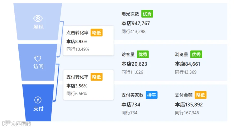236x128 pixels.
Task: Select the 访问 funnel stage
Action: pos(37,62)
